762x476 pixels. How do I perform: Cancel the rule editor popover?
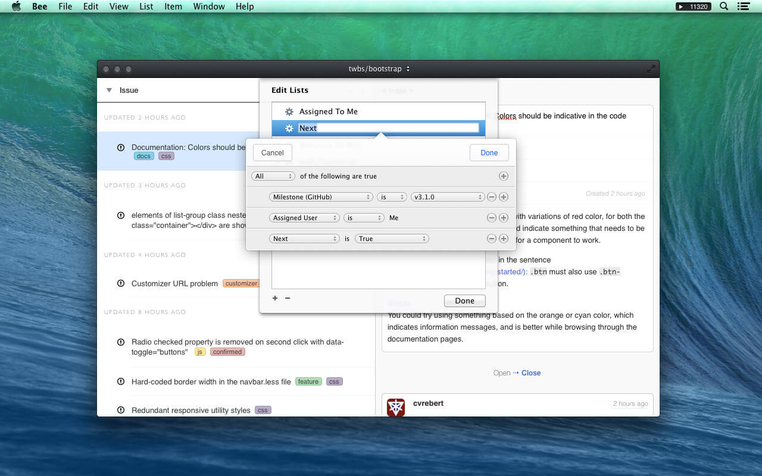pyautogui.click(x=273, y=152)
